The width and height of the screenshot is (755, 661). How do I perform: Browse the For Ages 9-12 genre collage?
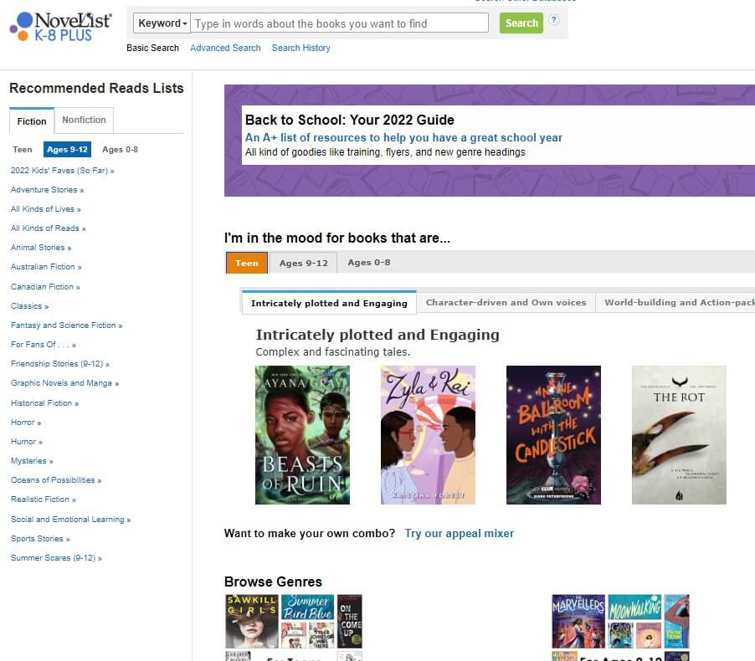(620, 628)
